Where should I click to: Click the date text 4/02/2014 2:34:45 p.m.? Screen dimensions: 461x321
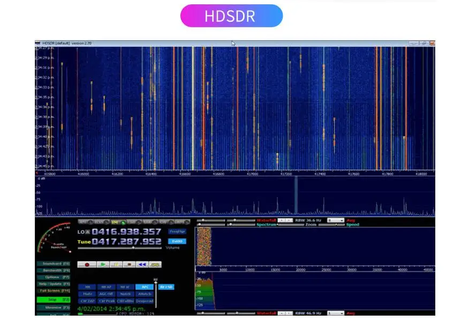pos(111,309)
